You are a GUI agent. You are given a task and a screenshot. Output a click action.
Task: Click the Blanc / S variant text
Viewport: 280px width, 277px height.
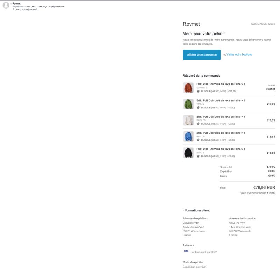coord(201,120)
